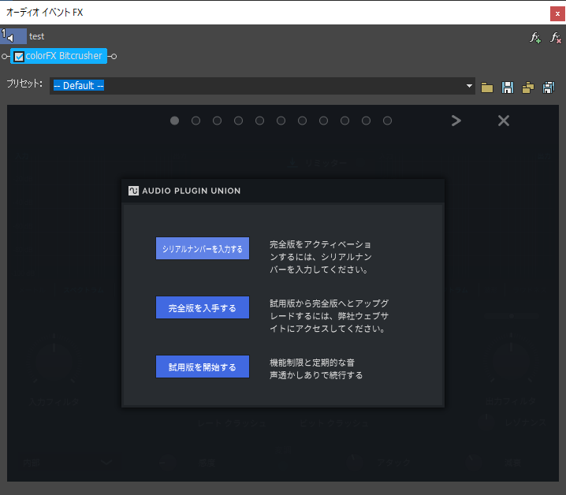Click the -- Default -- preset field
The height and width of the screenshot is (495, 566).
[262, 86]
